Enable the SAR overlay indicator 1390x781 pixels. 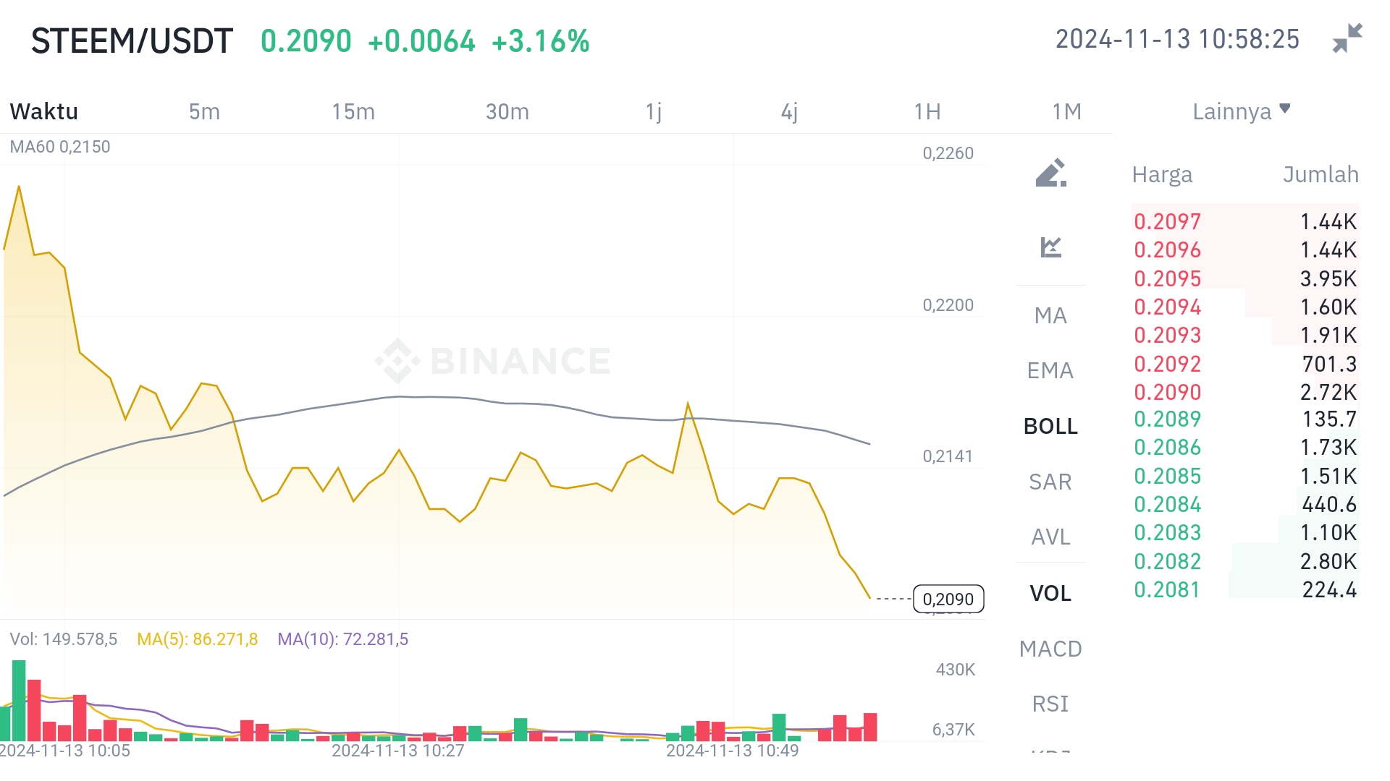(1050, 482)
